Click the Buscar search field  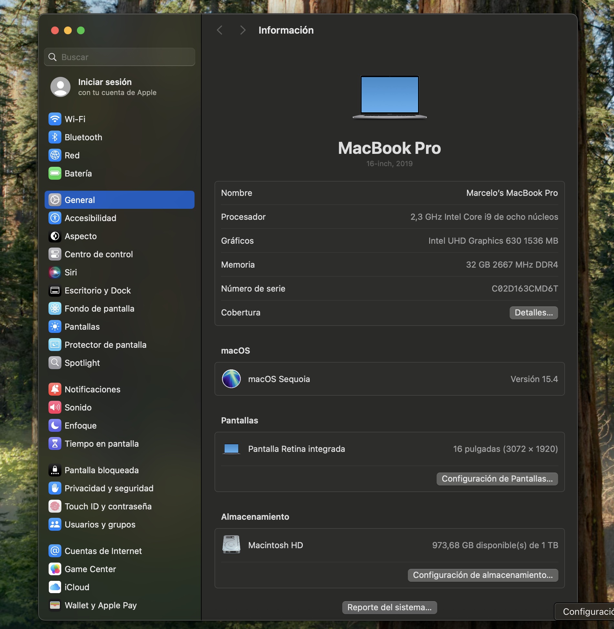click(x=120, y=57)
